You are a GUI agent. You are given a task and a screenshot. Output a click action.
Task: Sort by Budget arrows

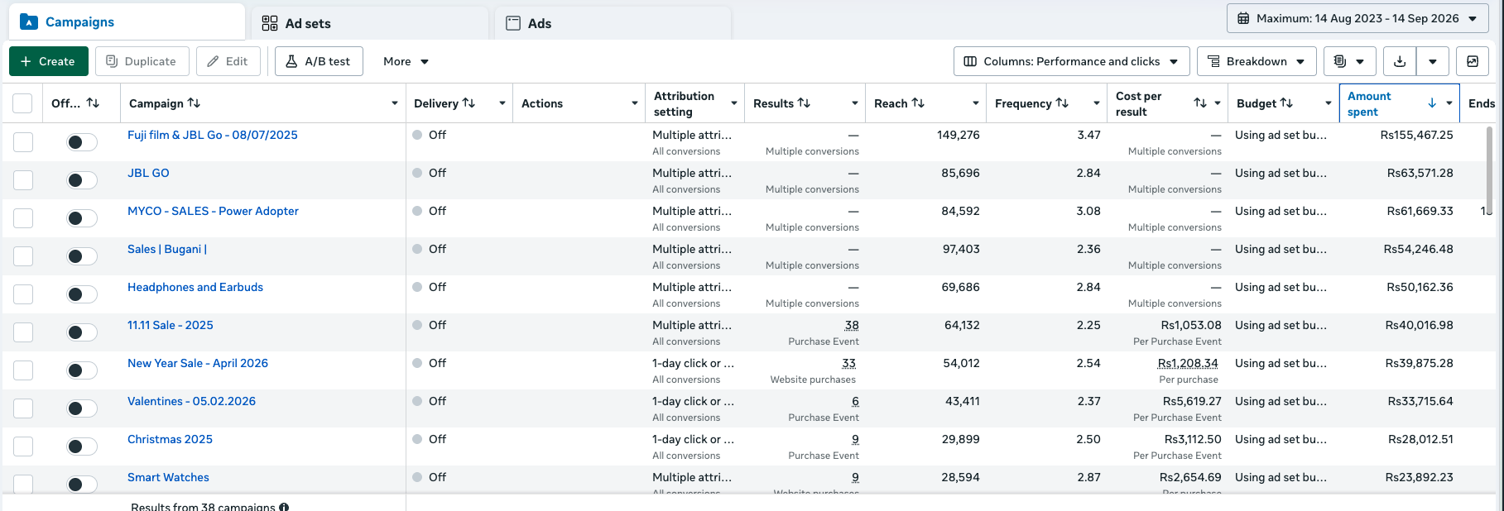pyautogui.click(x=1286, y=103)
